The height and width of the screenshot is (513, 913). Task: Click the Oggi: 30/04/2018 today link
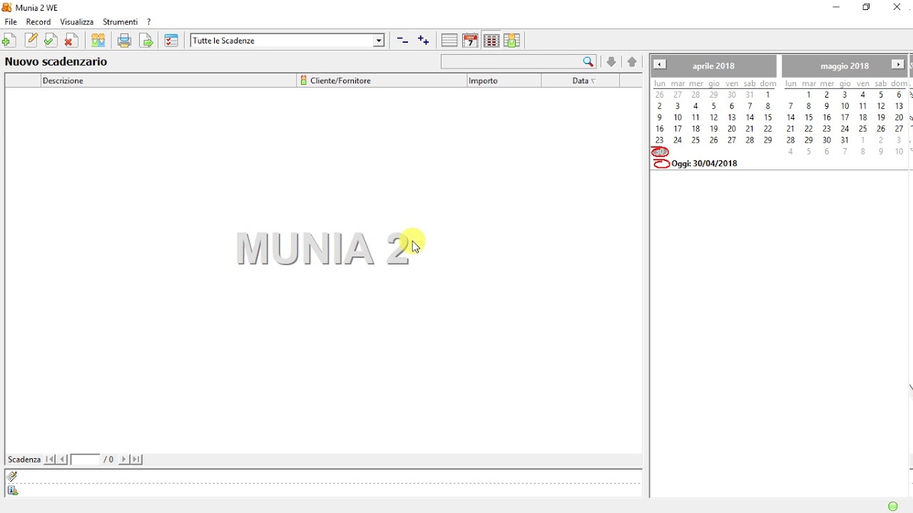[705, 164]
